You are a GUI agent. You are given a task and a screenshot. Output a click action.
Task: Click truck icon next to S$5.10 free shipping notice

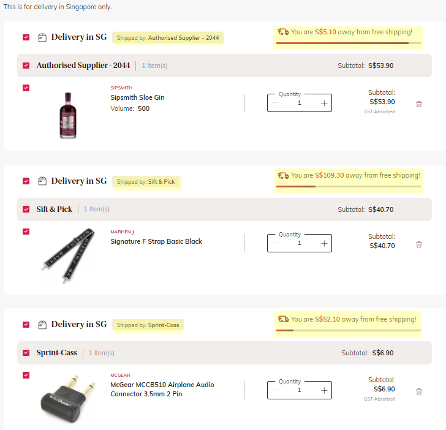283,32
